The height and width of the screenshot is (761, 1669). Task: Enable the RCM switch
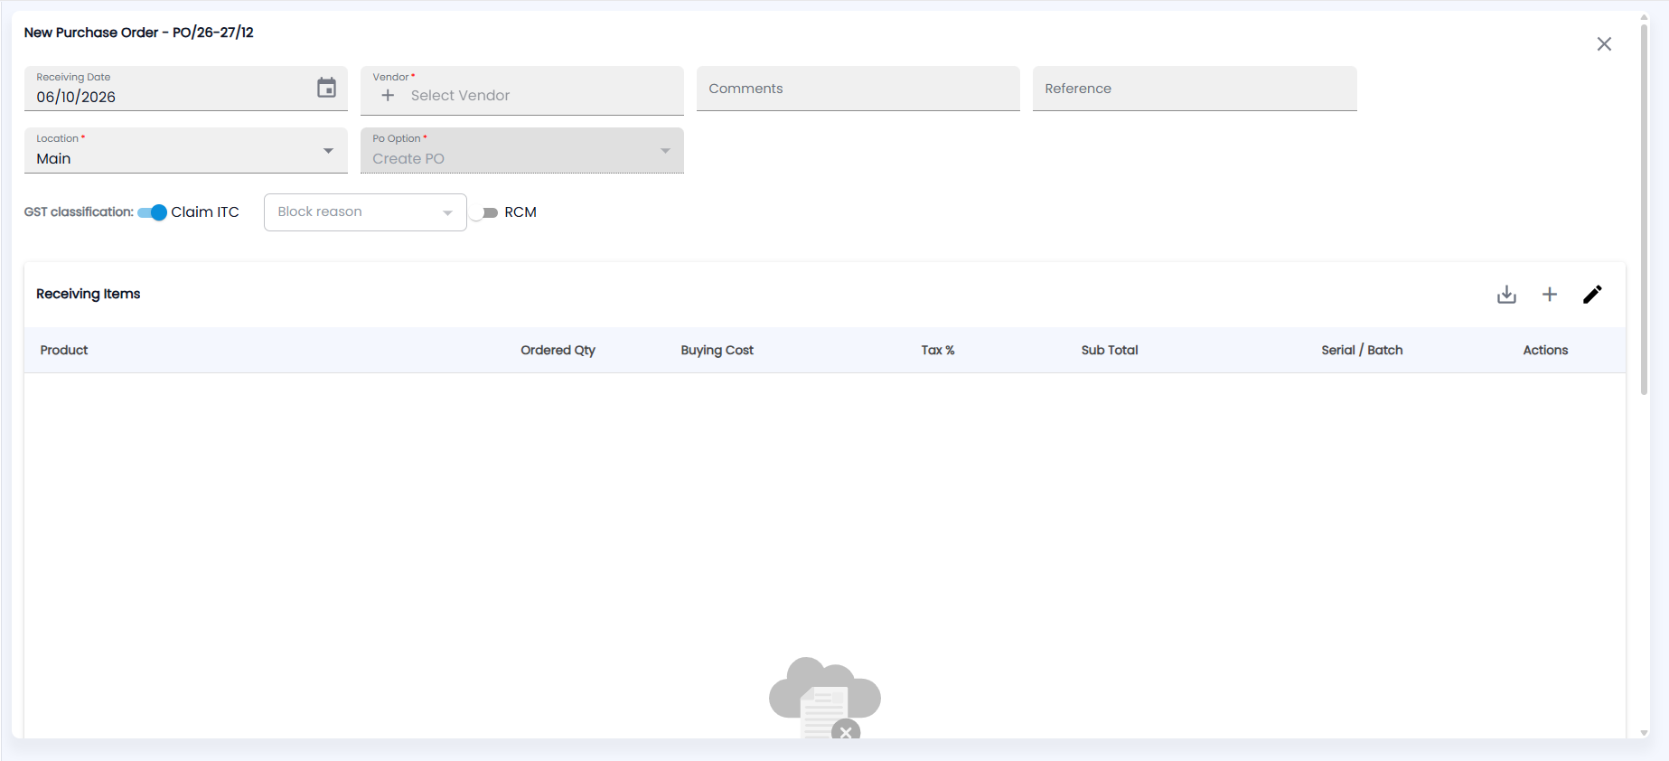pos(484,212)
